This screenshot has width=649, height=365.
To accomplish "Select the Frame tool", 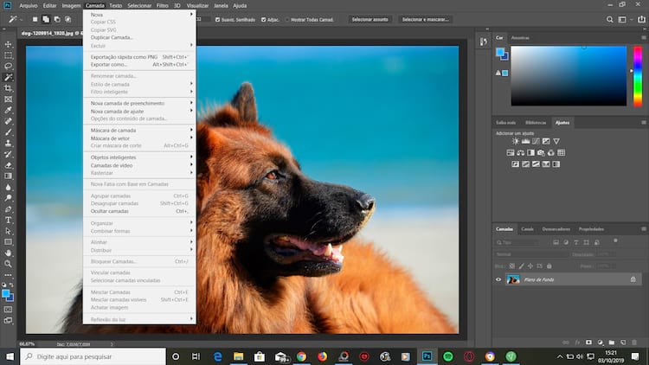I will [9, 99].
